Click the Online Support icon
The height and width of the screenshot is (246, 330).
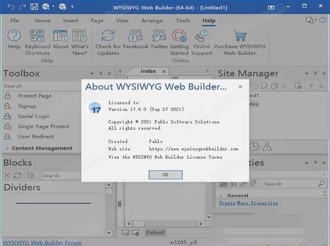[x=202, y=36]
